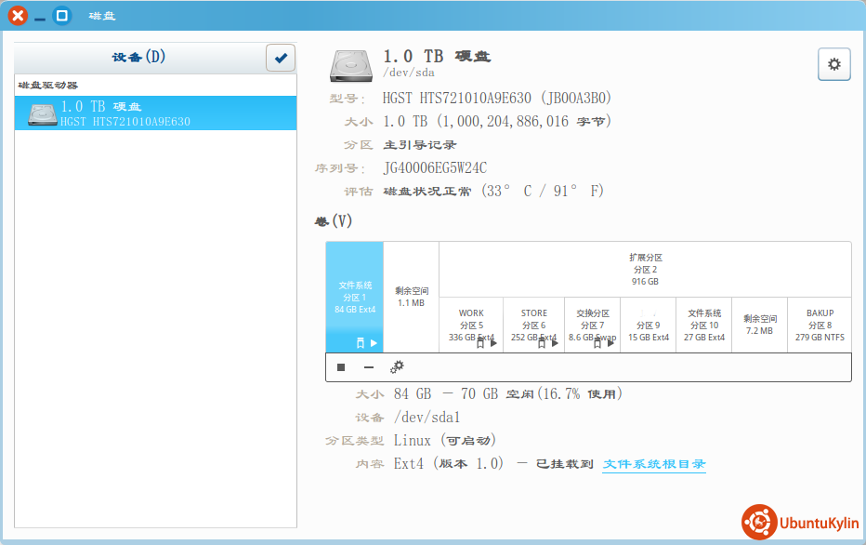Click the delete partition minus button
This screenshot has height=545, width=866.
tap(369, 367)
